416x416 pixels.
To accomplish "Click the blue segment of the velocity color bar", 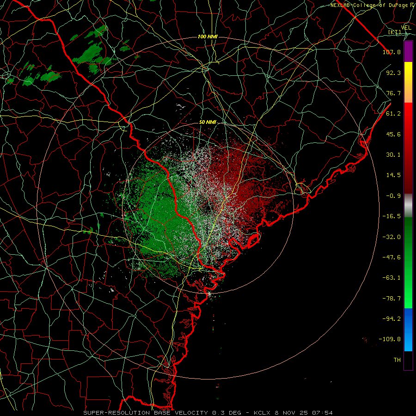I will click(x=408, y=330).
